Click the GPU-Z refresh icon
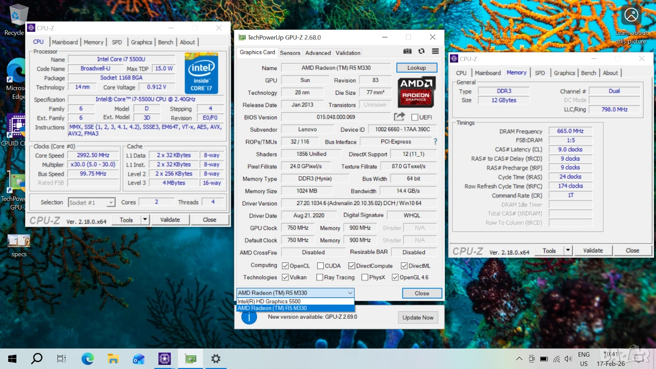The width and height of the screenshot is (656, 369). (x=421, y=51)
